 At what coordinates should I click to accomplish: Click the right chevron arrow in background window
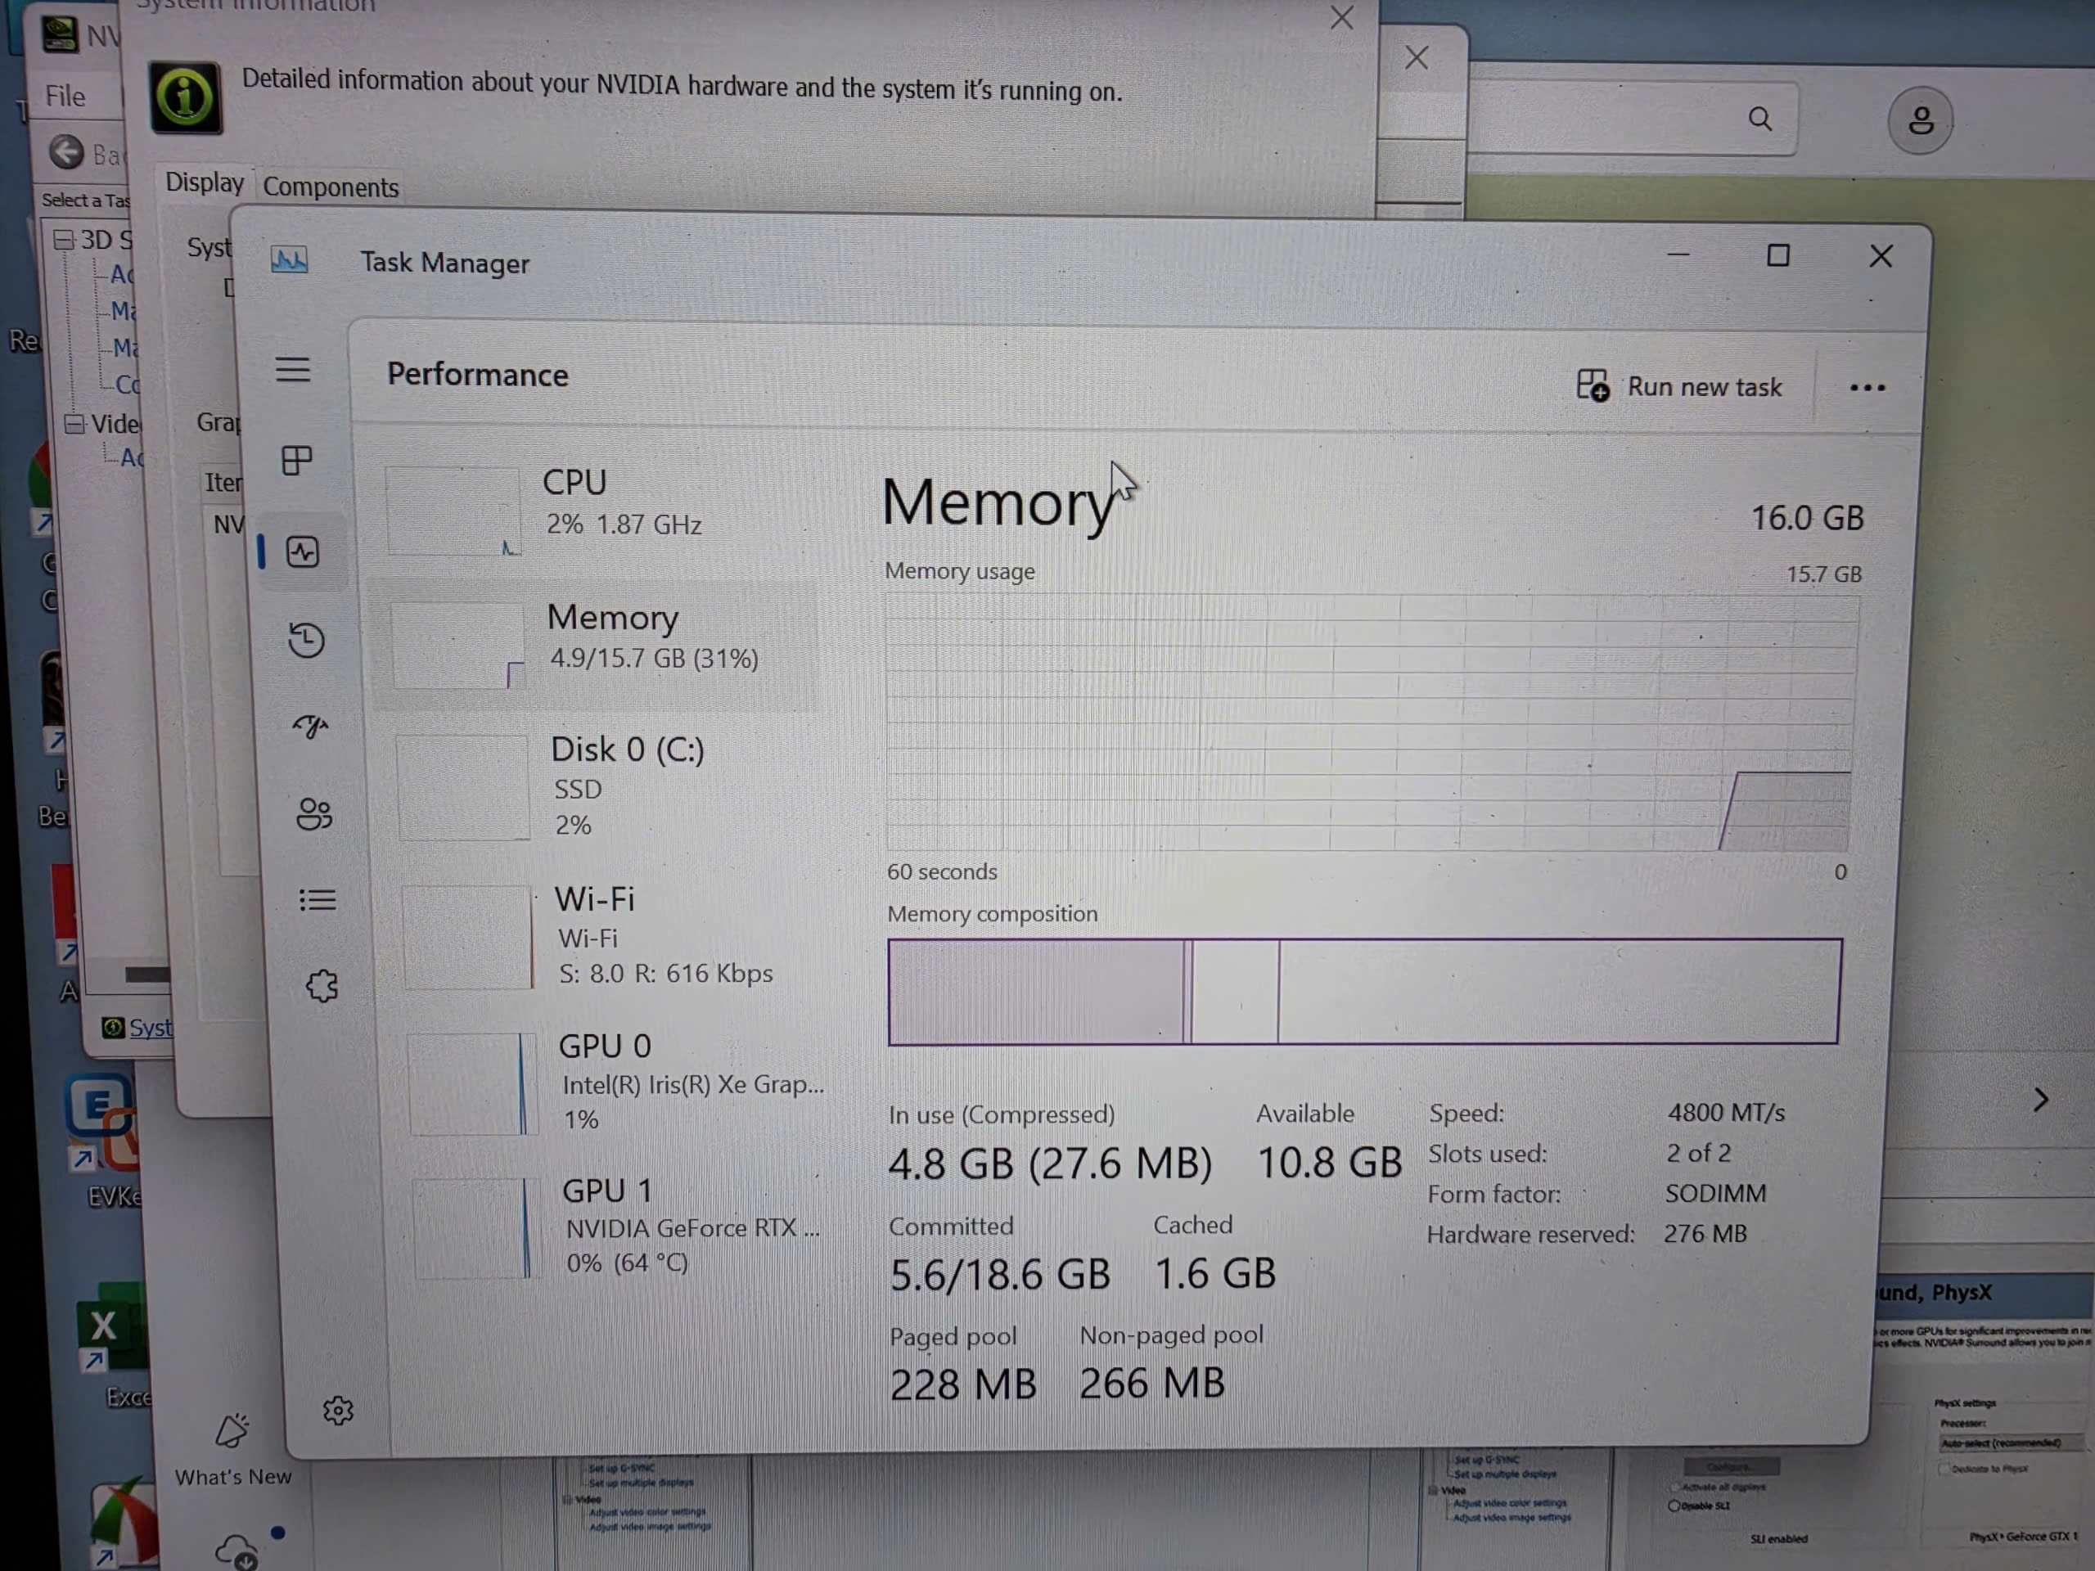tap(2040, 1100)
